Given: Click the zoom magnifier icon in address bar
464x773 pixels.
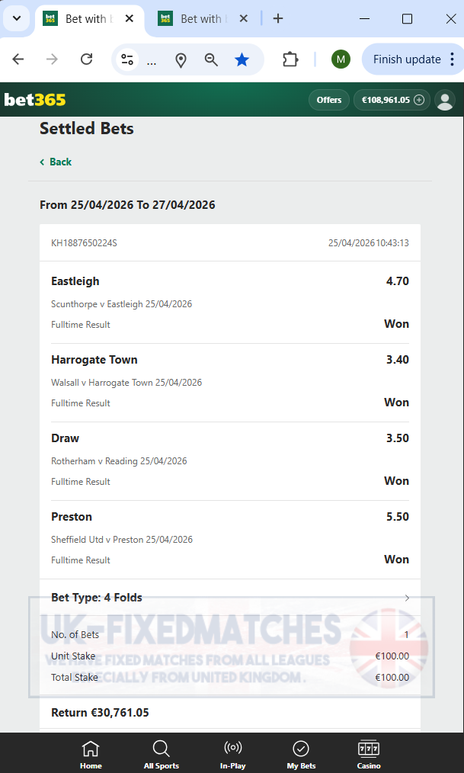Looking at the screenshot, I should click(211, 59).
